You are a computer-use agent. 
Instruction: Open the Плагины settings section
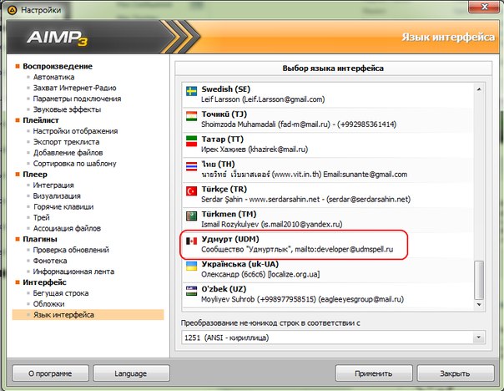point(40,240)
